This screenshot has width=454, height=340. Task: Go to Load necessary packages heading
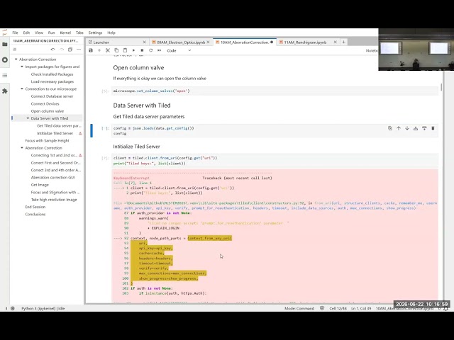[52, 81]
